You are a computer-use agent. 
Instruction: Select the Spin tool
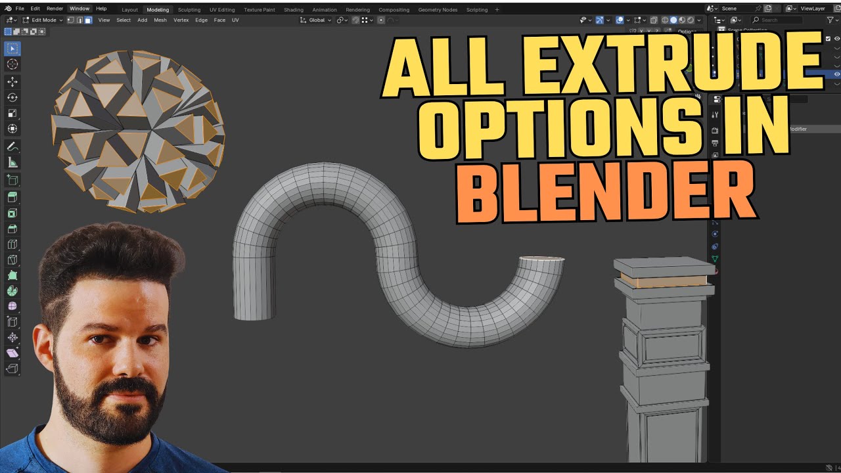[x=12, y=291]
